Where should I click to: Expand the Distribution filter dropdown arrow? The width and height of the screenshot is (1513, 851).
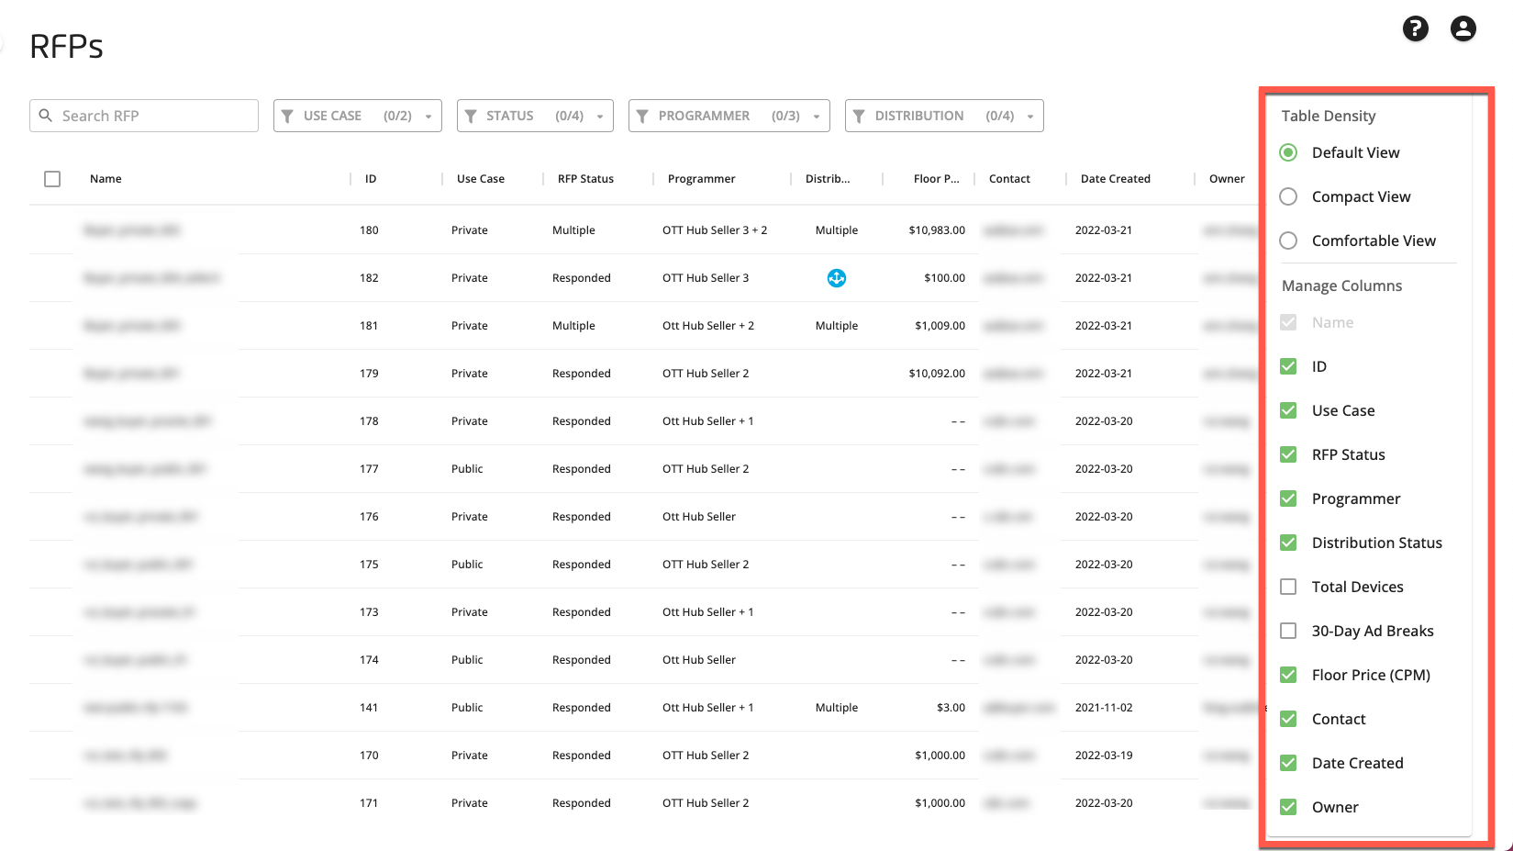click(1030, 117)
